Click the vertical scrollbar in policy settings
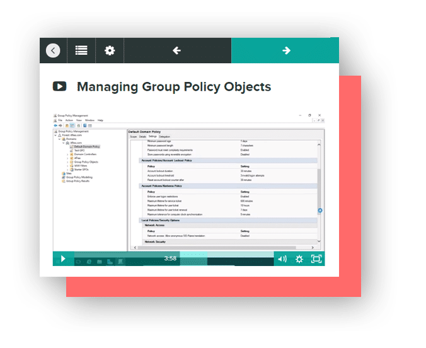426x348 pixels. tap(319, 189)
